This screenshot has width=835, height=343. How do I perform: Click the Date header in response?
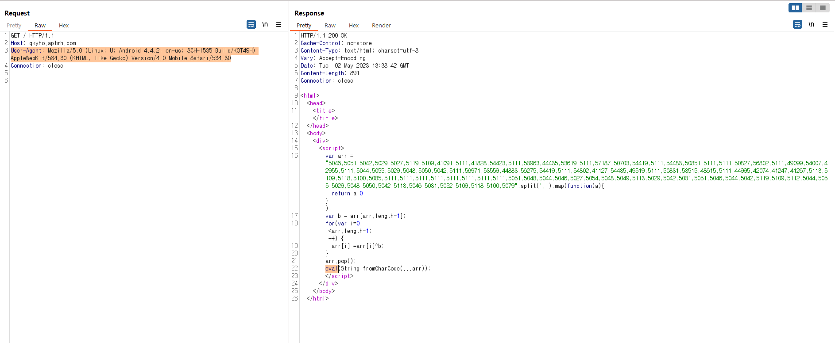coord(355,66)
